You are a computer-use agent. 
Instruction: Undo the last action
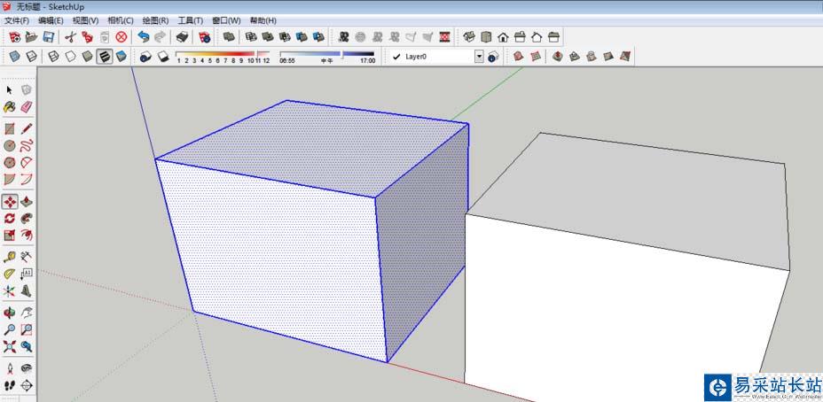point(144,36)
